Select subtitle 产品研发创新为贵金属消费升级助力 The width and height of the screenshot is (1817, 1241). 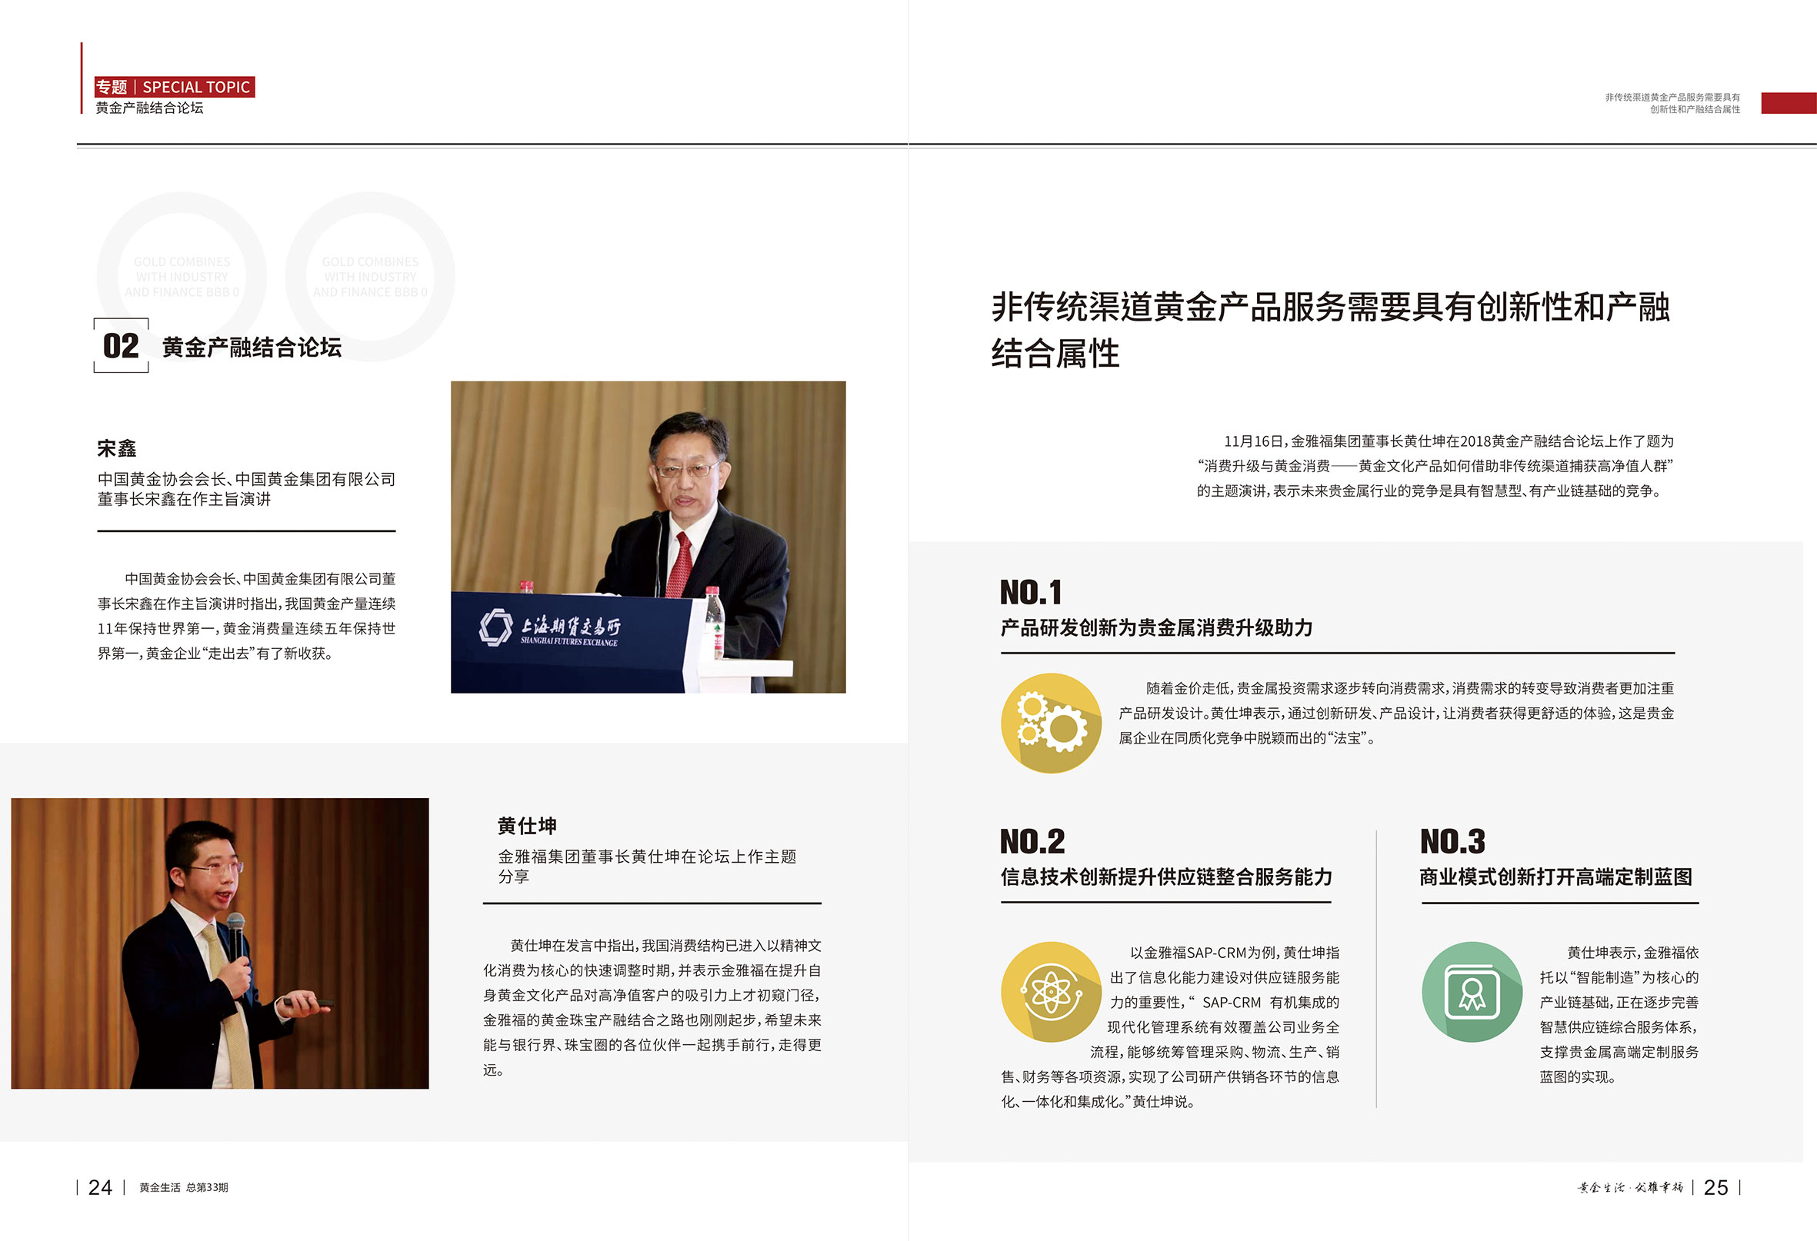[1156, 627]
